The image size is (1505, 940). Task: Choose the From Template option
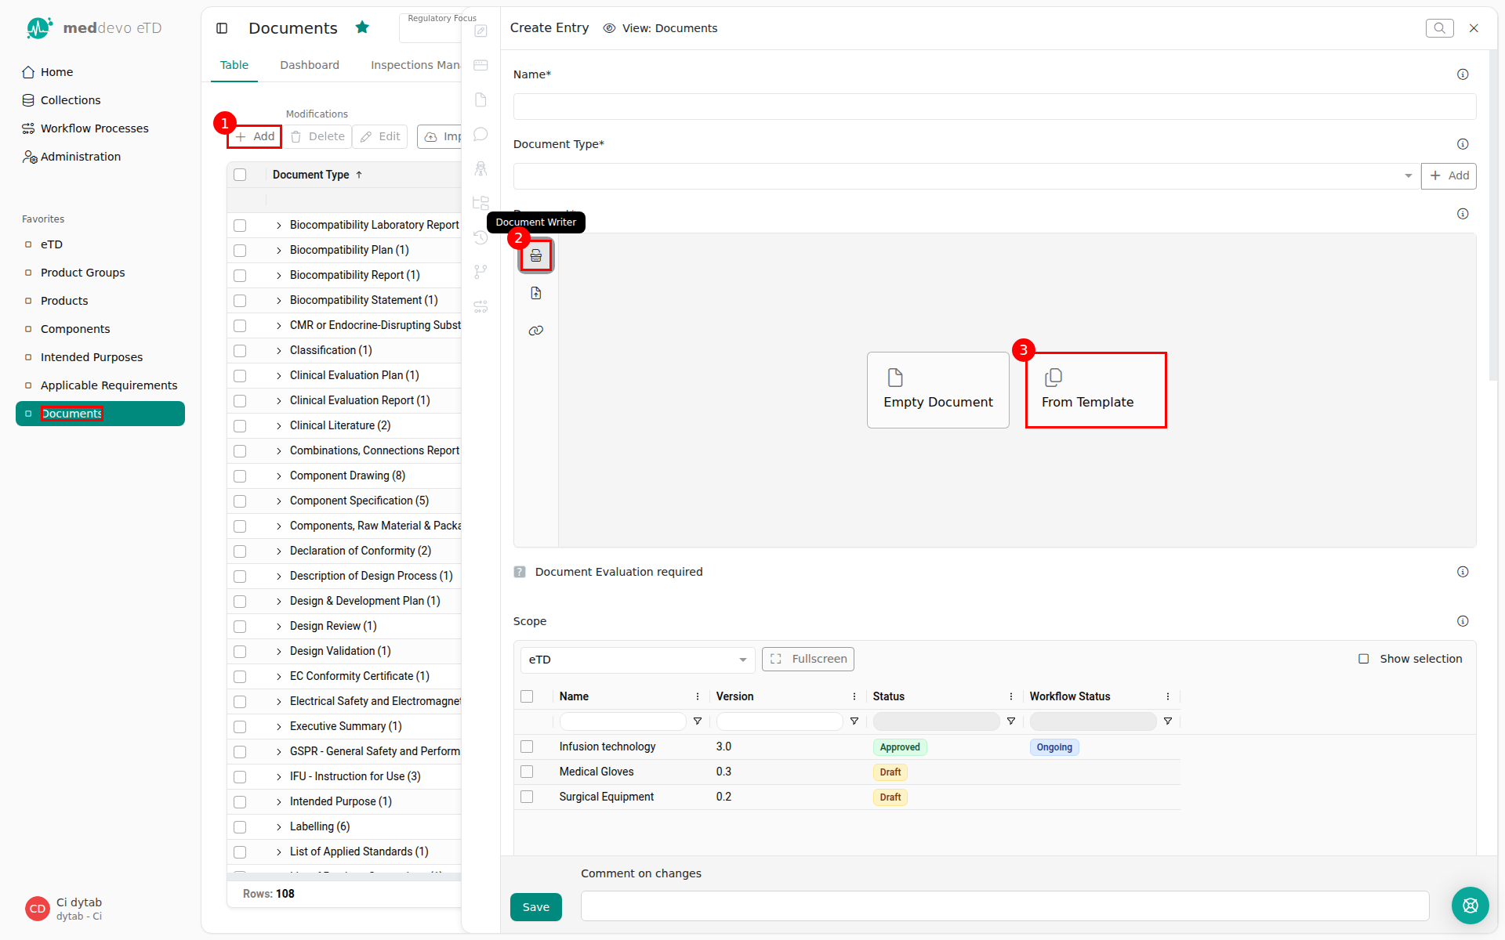[1095, 390]
